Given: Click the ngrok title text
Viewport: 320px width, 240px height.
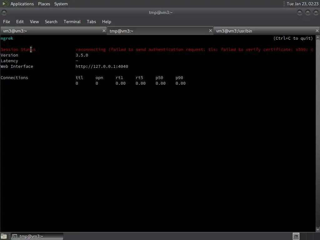Looking at the screenshot, I should coord(7,38).
